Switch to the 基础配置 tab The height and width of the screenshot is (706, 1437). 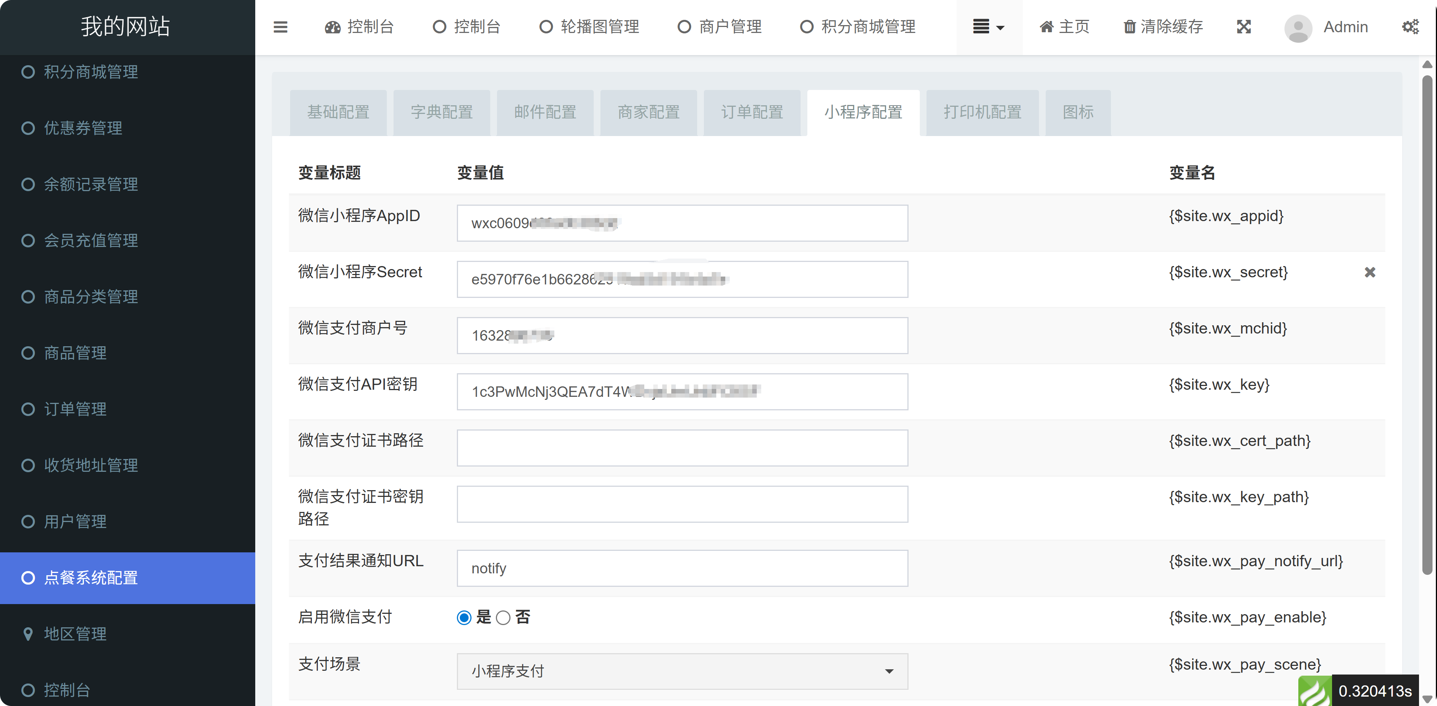pyautogui.click(x=338, y=112)
